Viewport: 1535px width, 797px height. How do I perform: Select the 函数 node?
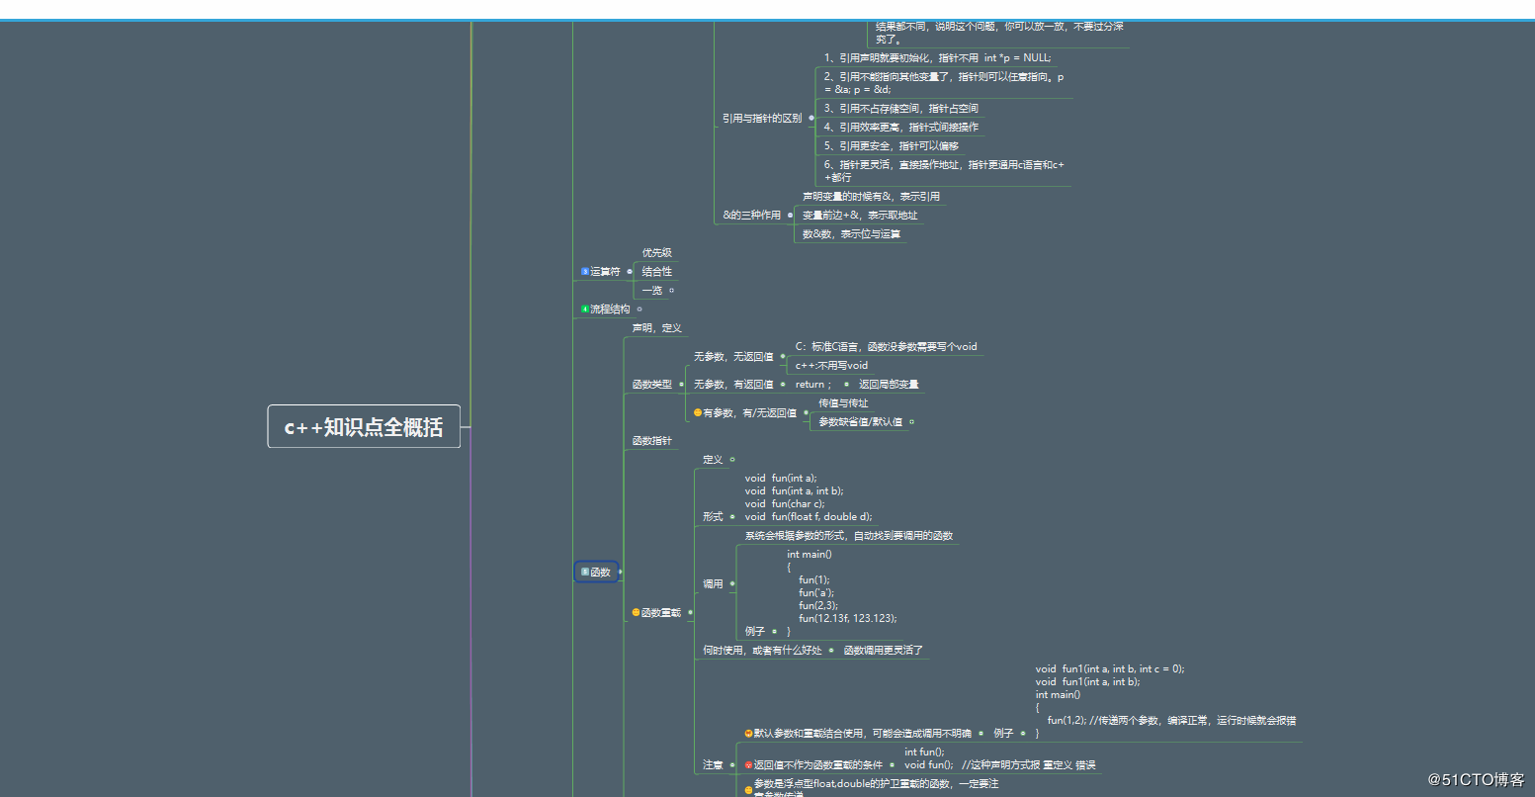coord(597,572)
